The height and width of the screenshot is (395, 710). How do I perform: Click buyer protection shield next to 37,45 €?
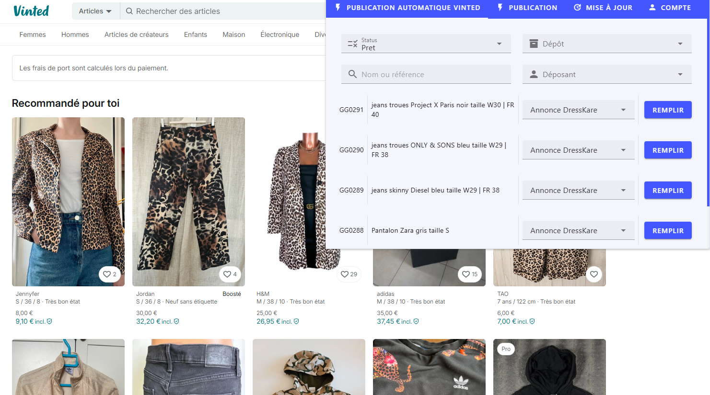pyautogui.click(x=416, y=321)
